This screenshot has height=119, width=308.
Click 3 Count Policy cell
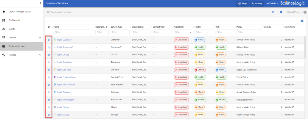(243, 47)
